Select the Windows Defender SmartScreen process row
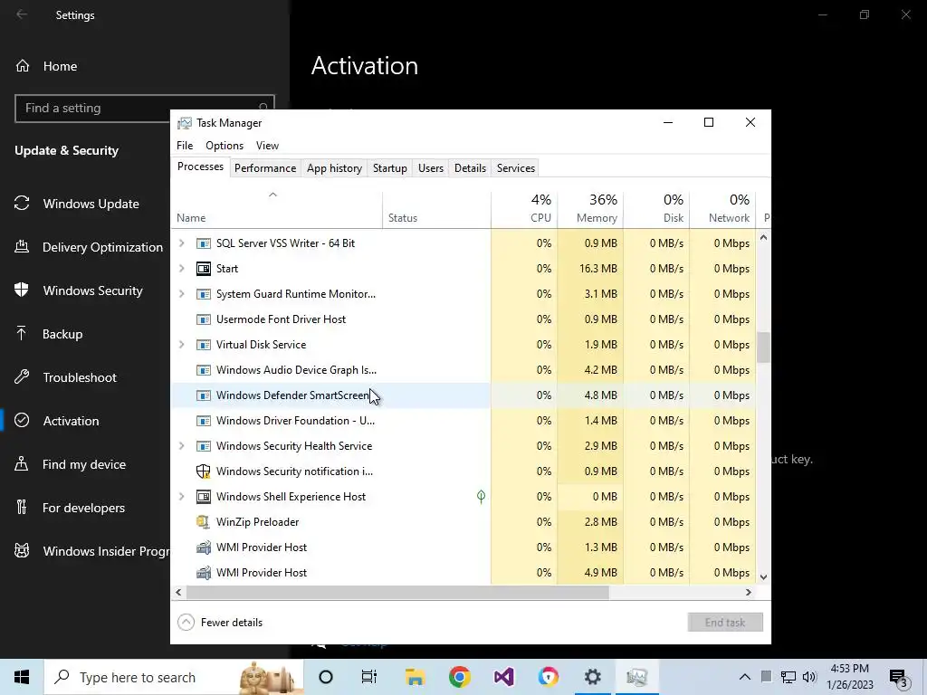This screenshot has height=695, width=927. pyautogui.click(x=463, y=395)
